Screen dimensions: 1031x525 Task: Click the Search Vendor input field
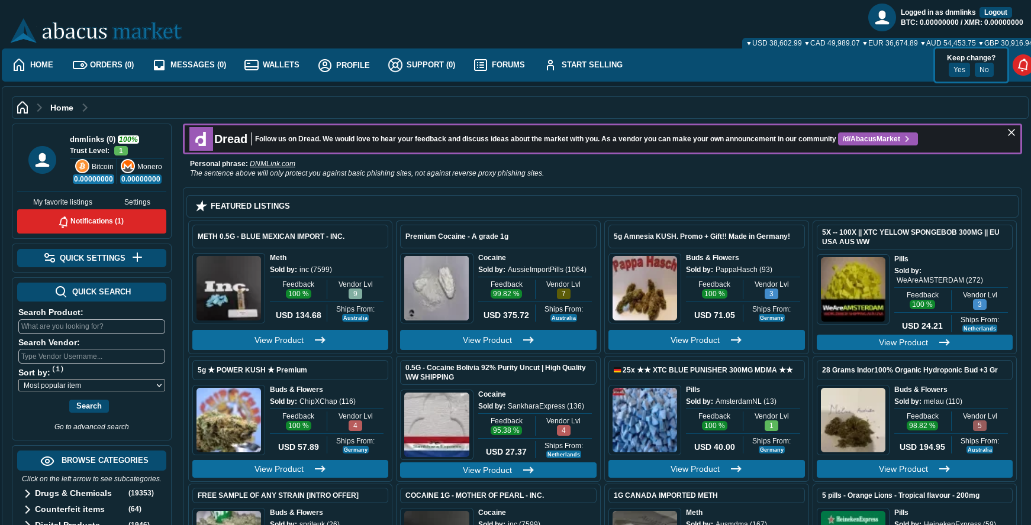pos(92,357)
